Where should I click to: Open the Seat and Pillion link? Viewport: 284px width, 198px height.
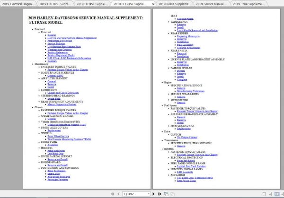click(x=185, y=19)
